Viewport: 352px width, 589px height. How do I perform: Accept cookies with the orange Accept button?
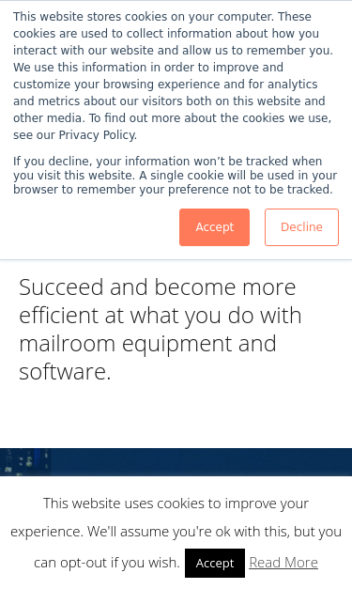[x=214, y=227]
